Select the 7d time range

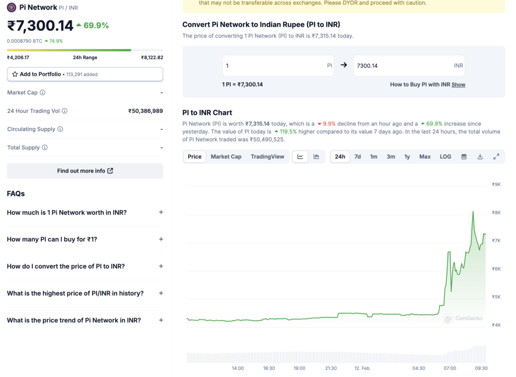(357, 157)
